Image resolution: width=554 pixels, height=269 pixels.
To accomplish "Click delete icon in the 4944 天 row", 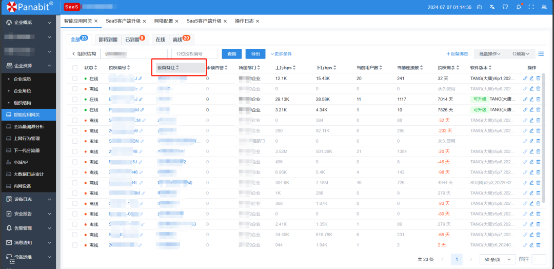I will tap(538, 183).
